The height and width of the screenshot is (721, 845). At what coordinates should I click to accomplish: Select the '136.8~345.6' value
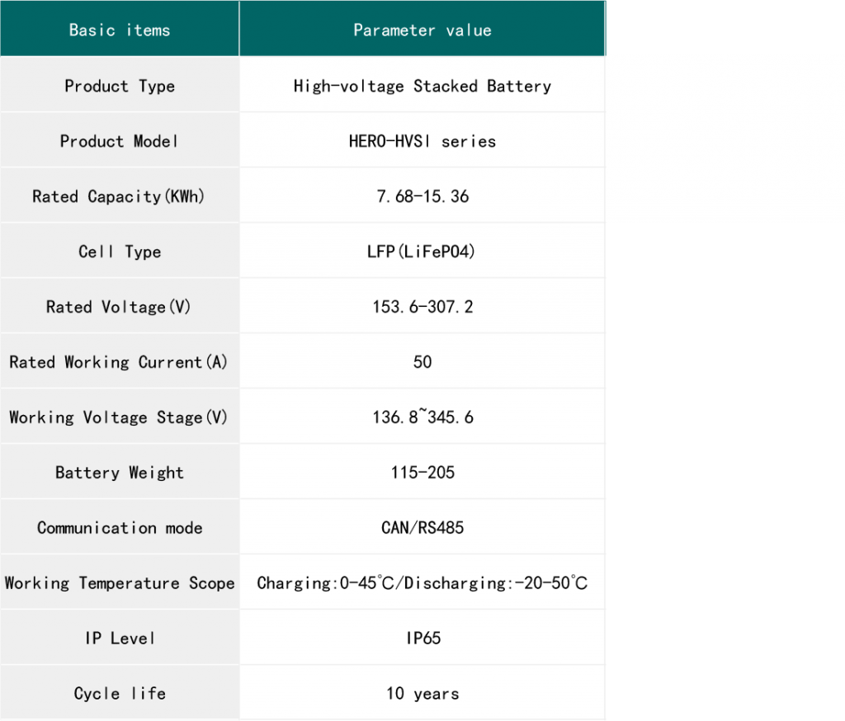(422, 417)
